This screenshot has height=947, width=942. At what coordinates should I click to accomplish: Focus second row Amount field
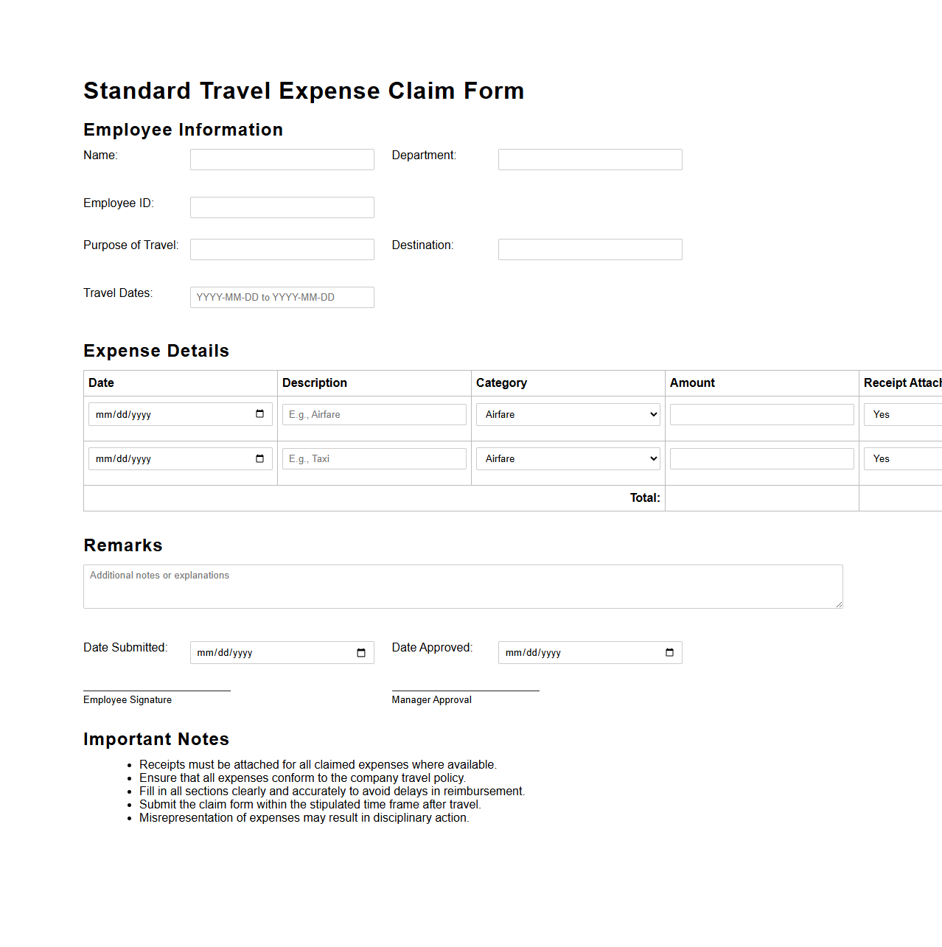pos(761,458)
